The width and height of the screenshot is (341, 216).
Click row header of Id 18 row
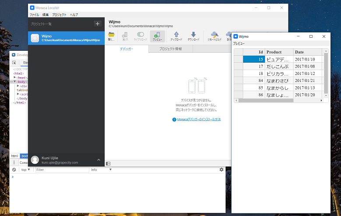click(239, 74)
